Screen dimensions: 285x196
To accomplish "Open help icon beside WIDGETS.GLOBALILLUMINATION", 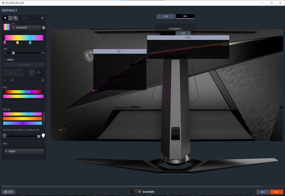I will click(x=45, y=129).
